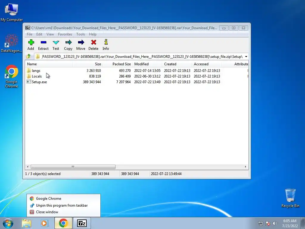Click Setup.exe size 389 343 944
This screenshot has height=229, width=305.
tap(92, 82)
